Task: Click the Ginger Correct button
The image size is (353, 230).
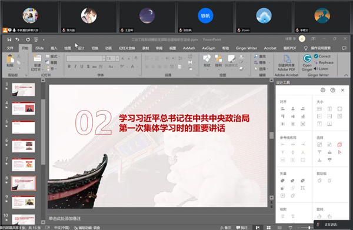Action: click(x=322, y=56)
